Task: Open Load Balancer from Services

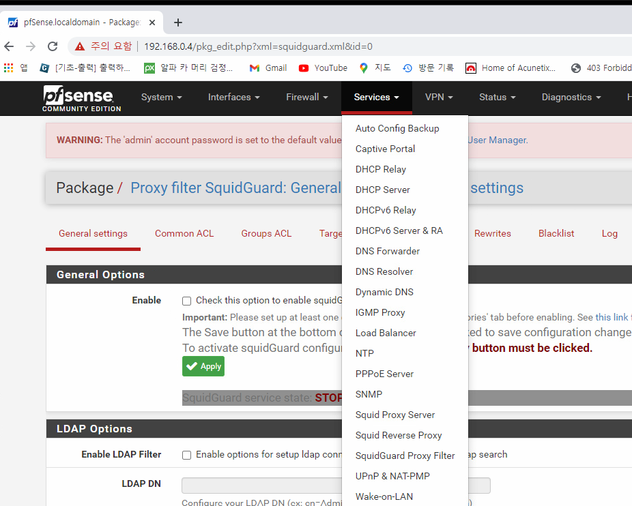Action: 405,333
